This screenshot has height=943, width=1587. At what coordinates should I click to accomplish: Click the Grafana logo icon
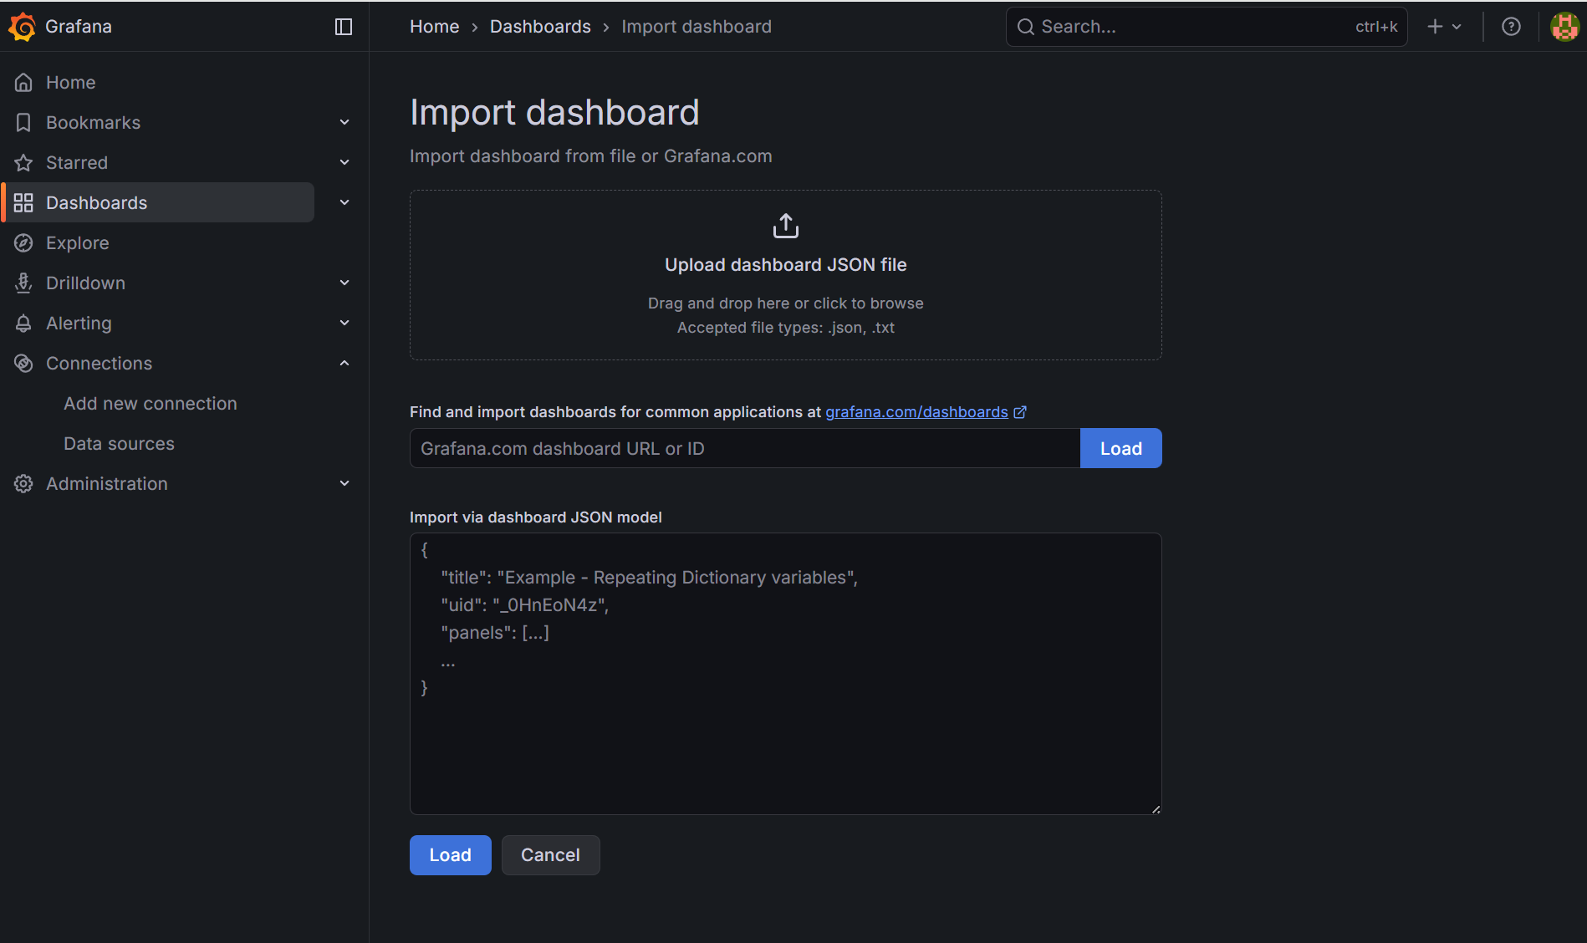(22, 27)
